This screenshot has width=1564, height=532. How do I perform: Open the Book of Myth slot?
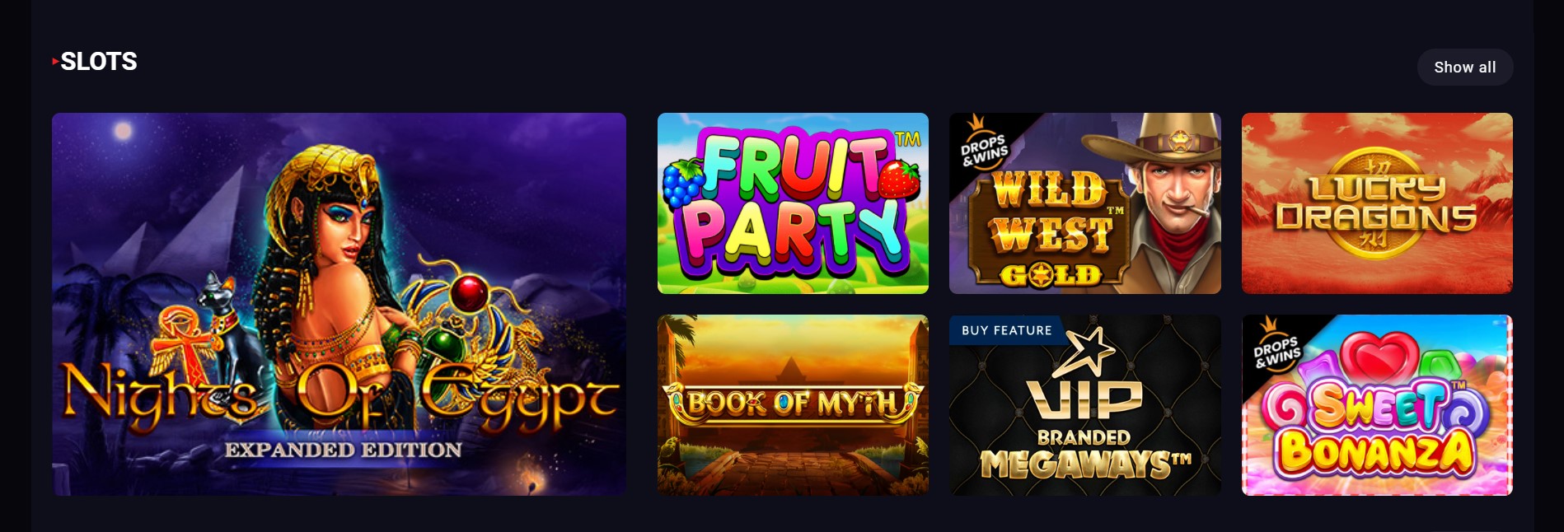pos(793,405)
